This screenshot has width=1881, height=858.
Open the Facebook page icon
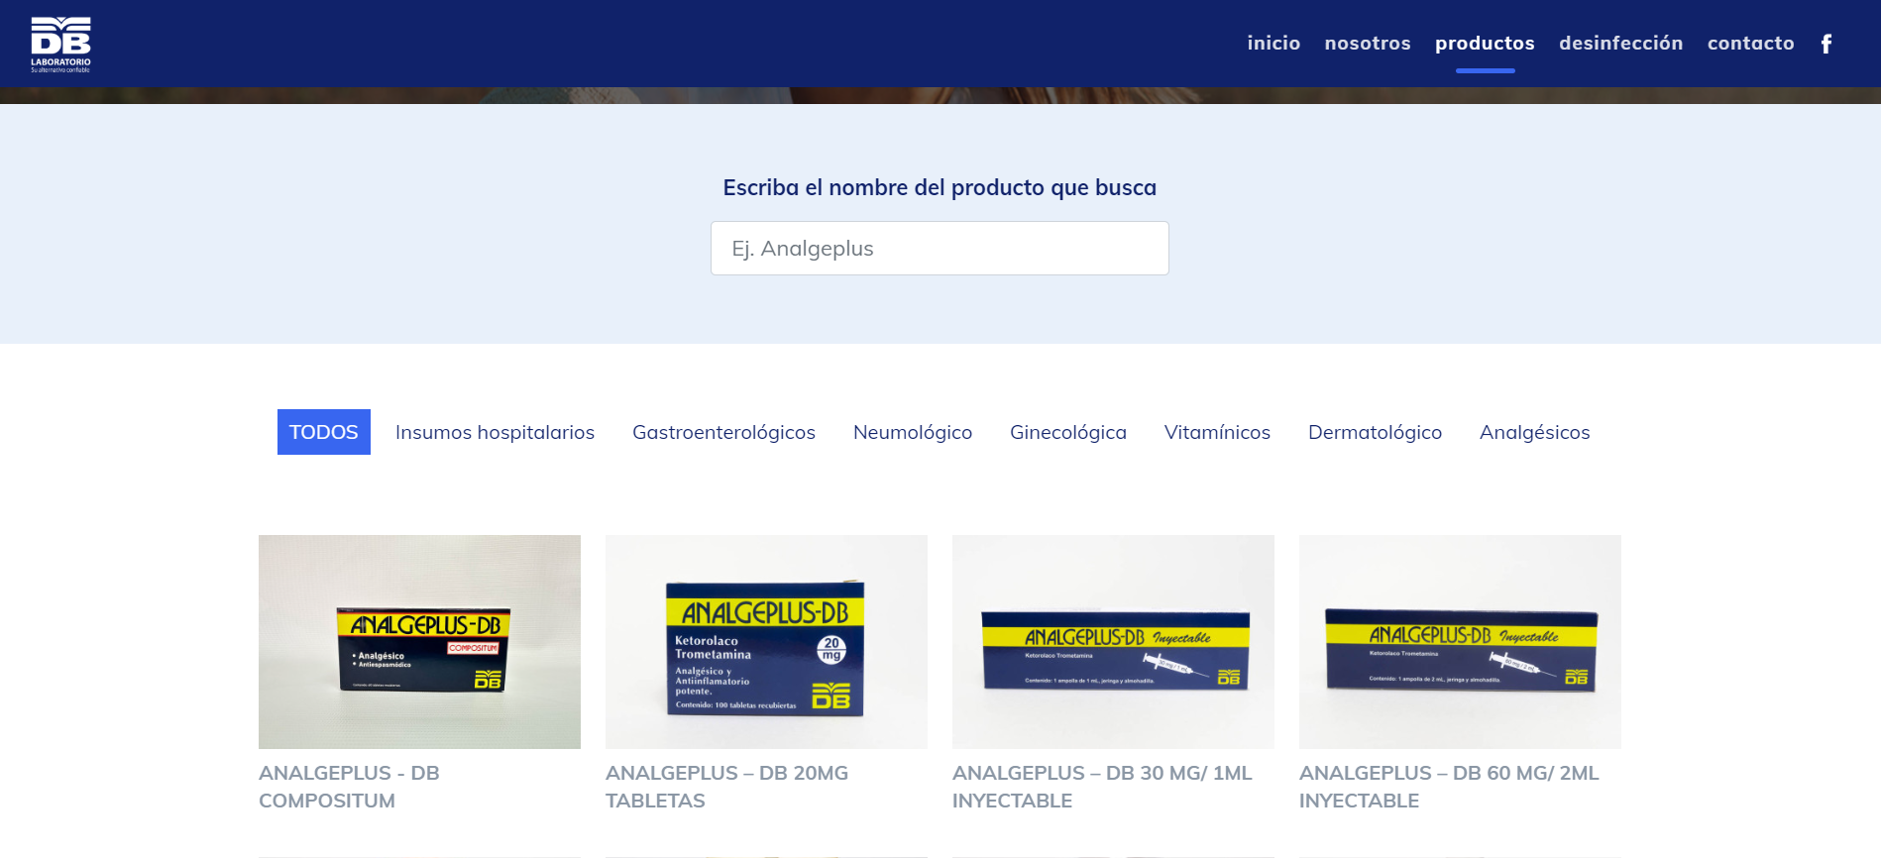(1826, 44)
